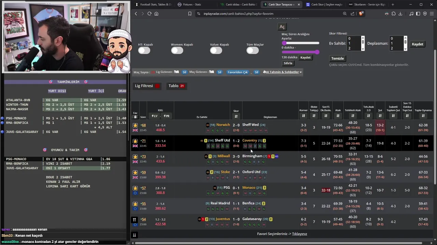The image size is (437, 245).
Task: Click the Sıfırla button
Action: (x=288, y=63)
